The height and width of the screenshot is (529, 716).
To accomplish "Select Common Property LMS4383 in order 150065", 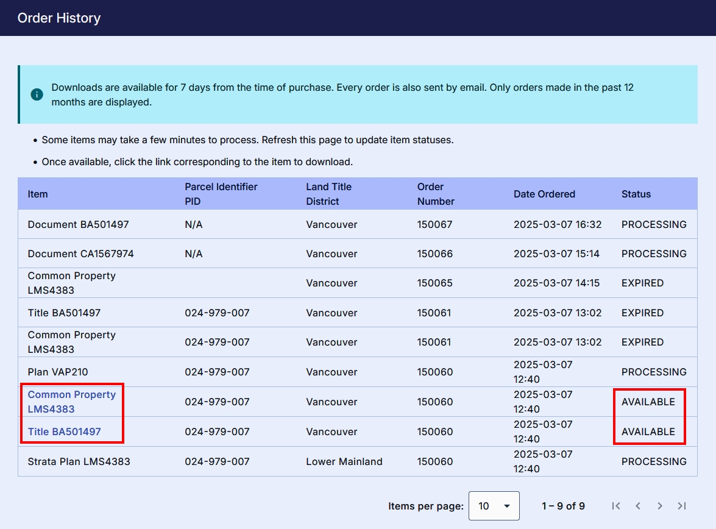I will click(72, 283).
